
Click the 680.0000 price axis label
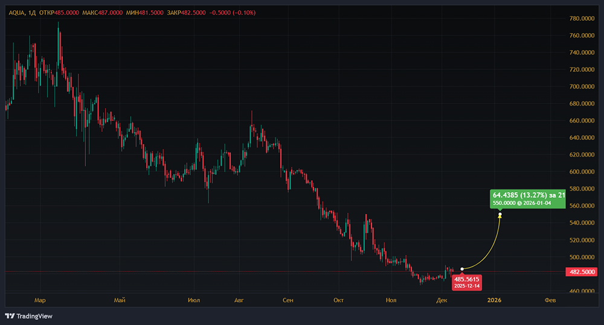coord(582,104)
